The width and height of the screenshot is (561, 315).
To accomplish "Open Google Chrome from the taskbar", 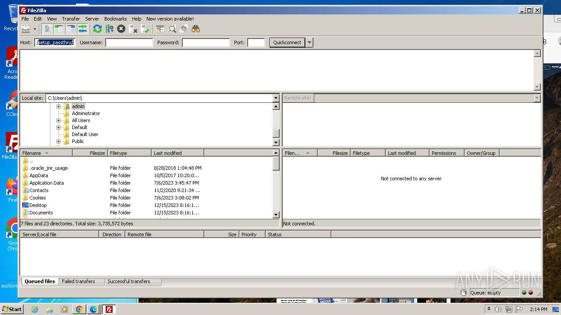I will [79, 309].
